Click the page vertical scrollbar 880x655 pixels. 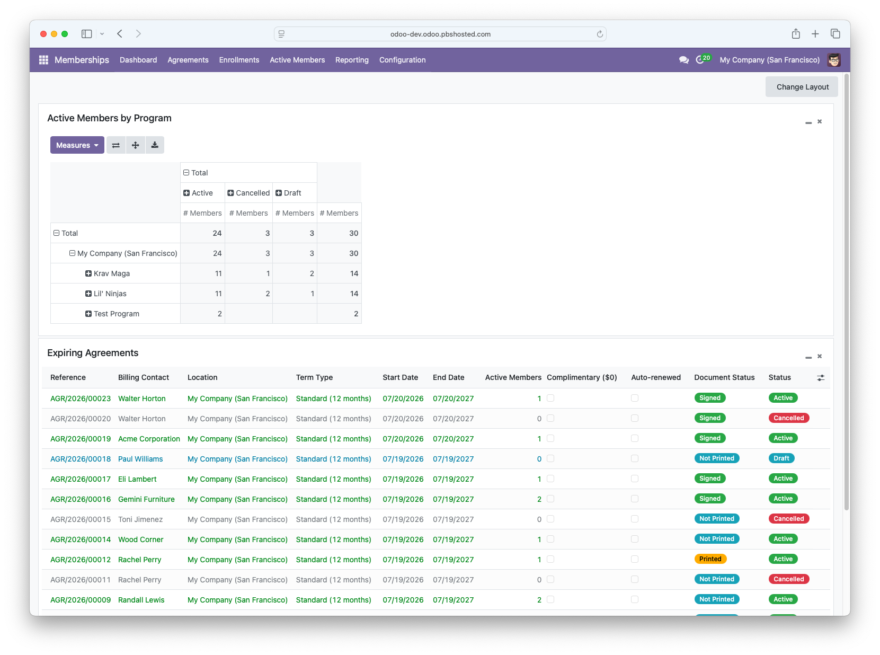coord(847,291)
